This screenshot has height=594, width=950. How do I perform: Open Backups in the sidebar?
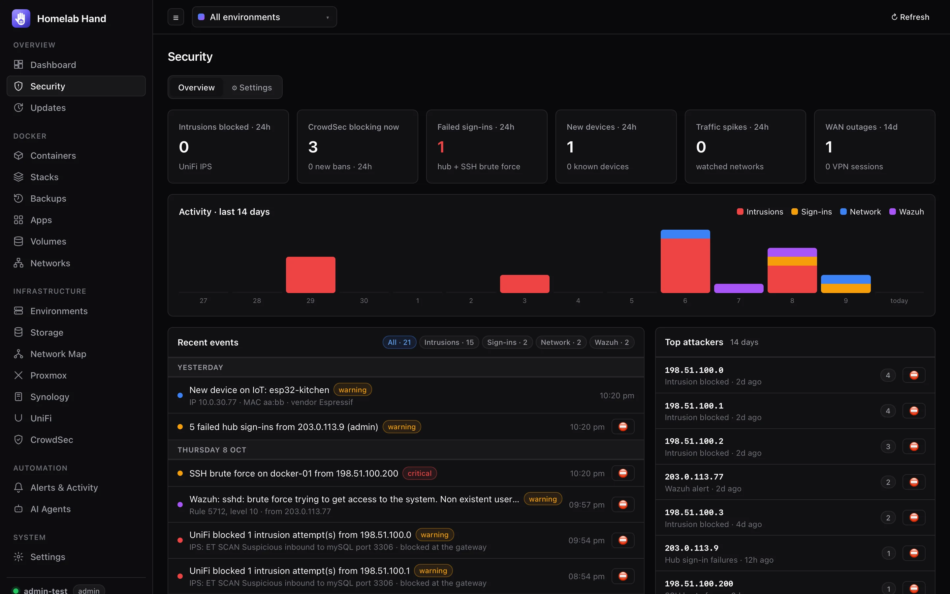76,198
